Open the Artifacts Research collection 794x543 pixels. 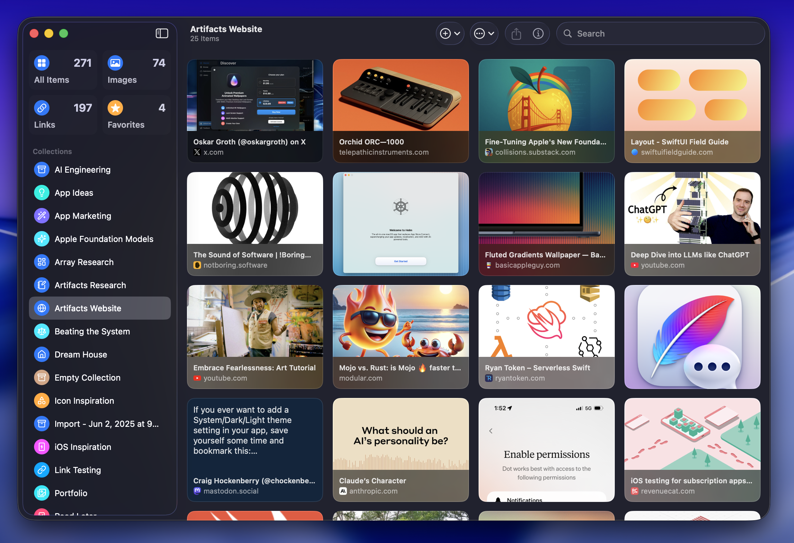(x=90, y=285)
